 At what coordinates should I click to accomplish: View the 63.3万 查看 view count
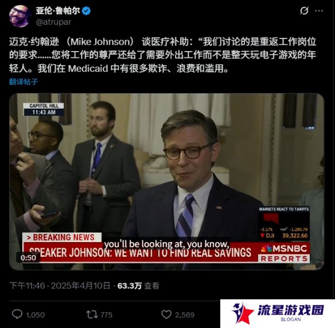[138, 286]
